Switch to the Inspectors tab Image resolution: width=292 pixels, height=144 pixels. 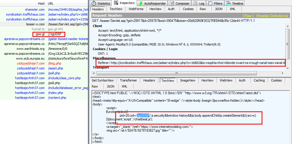coord(124,3)
